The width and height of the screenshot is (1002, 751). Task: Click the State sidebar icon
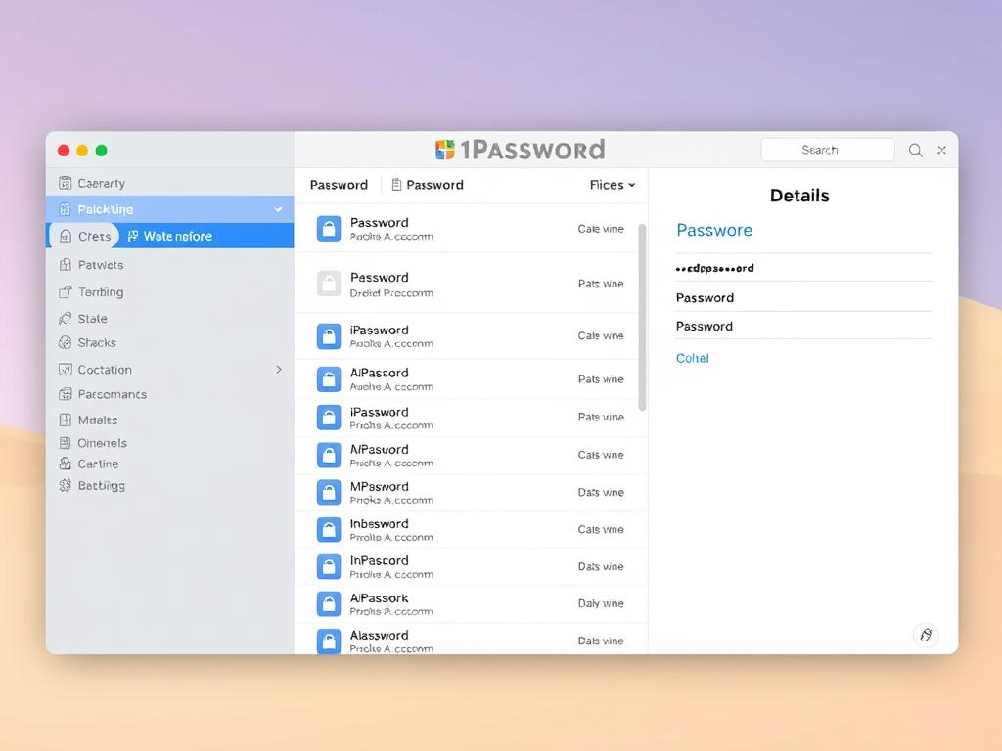(x=66, y=318)
